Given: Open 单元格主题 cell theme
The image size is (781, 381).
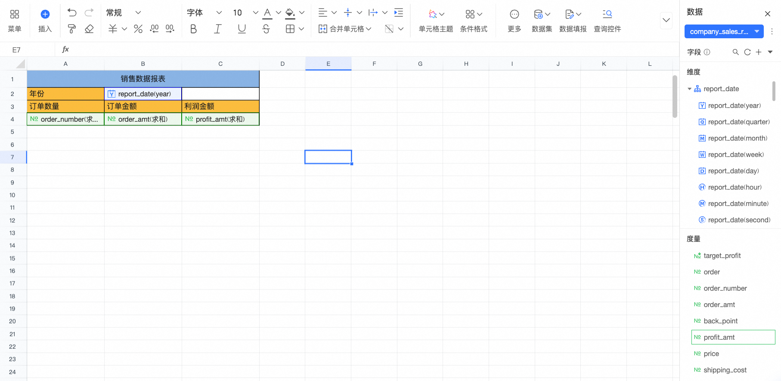Looking at the screenshot, I should coord(436,21).
